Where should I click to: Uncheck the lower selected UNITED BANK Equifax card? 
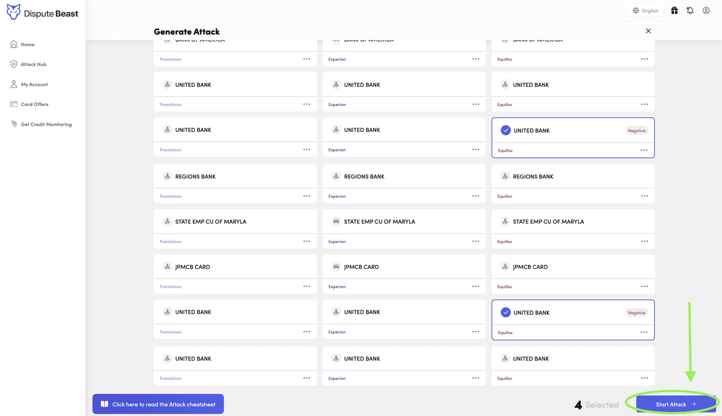point(506,312)
